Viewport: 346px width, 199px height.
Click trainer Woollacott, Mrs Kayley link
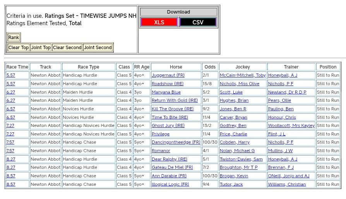click(291, 126)
